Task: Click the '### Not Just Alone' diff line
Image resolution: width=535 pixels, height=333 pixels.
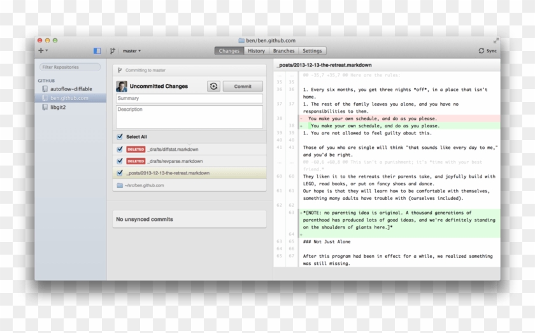Action: (327, 241)
